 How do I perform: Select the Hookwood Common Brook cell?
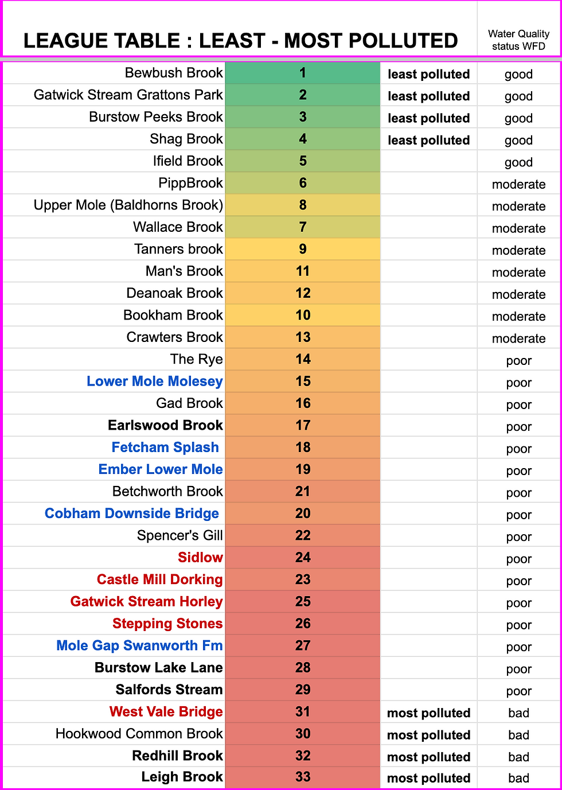tap(139, 734)
